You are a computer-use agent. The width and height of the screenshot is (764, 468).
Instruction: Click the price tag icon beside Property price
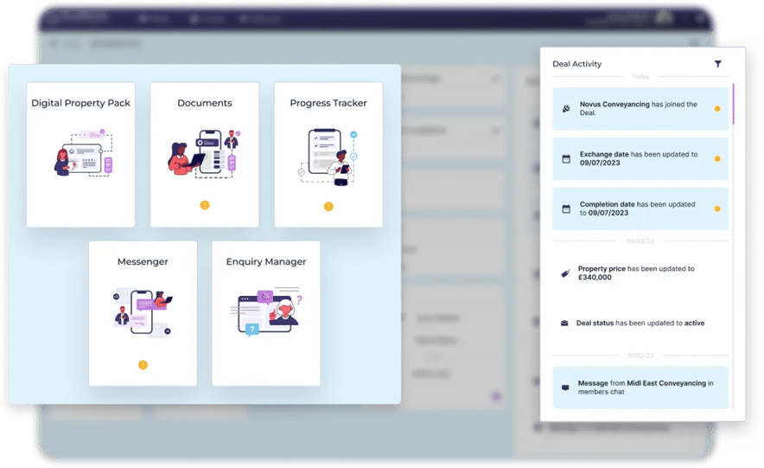(565, 273)
